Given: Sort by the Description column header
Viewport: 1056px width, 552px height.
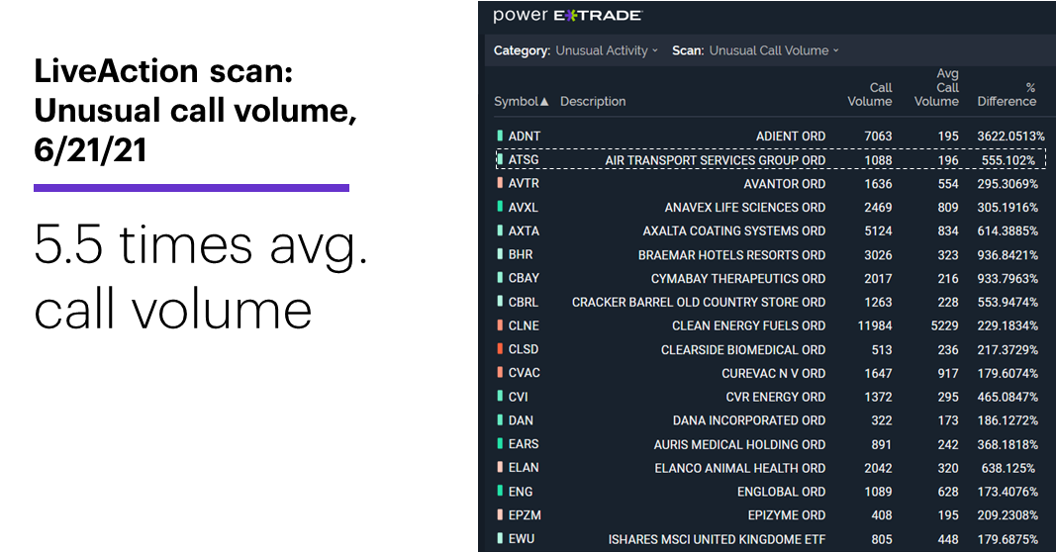Looking at the screenshot, I should (593, 101).
